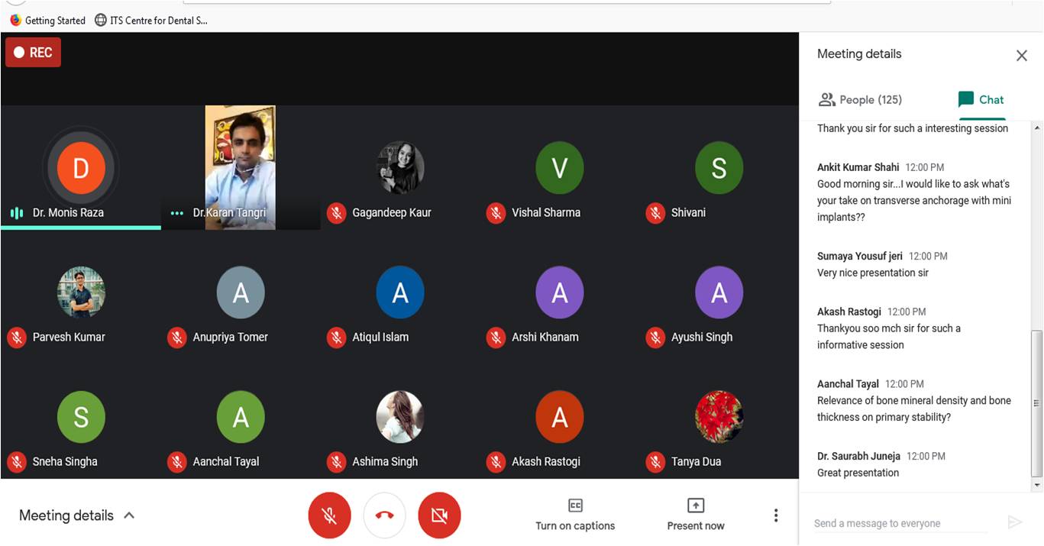Click the Getting Started bookmark

pos(47,21)
